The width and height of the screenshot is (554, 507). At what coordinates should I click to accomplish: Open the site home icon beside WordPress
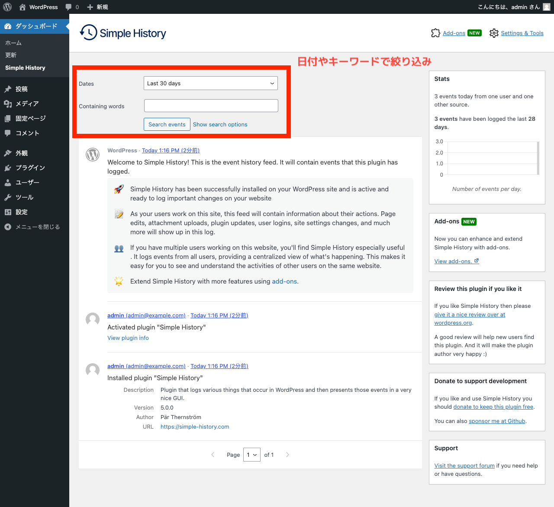[23, 7]
